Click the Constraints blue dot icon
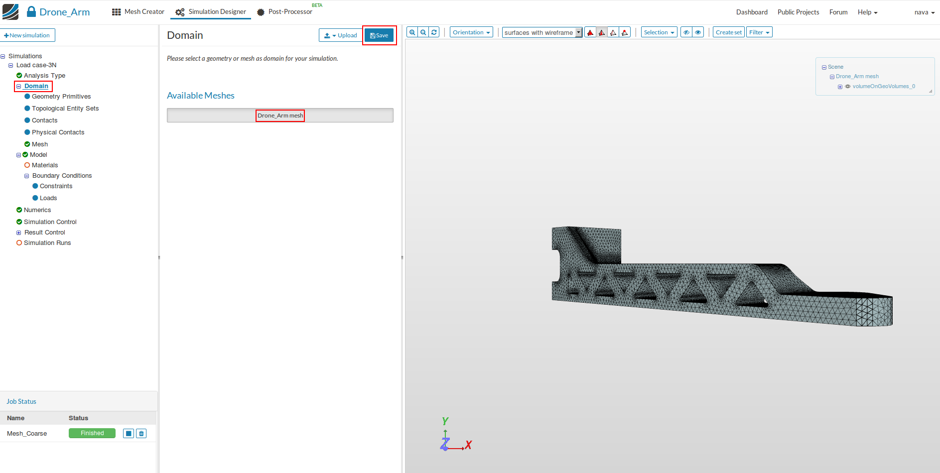Screen dimensions: 940x473 coord(35,186)
